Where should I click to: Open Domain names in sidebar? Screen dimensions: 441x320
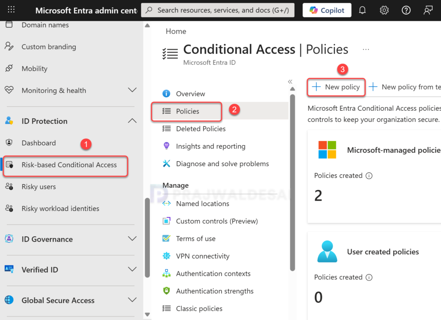[45, 25]
